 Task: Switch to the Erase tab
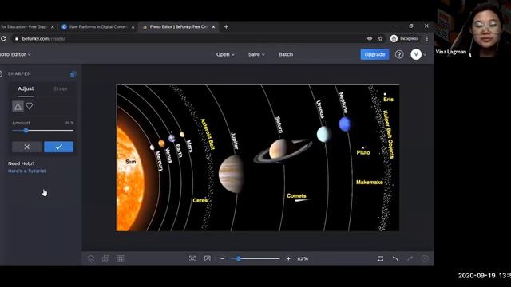tap(61, 88)
